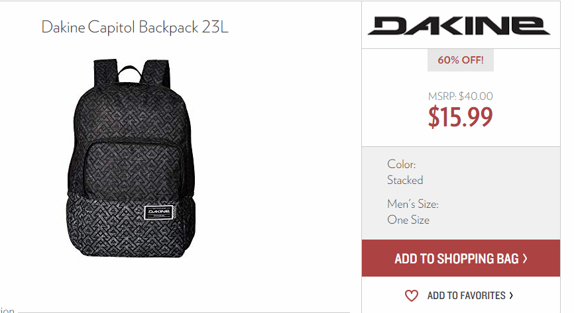574x313 pixels.
Task: Select the Stacked color value
Action: pos(405,180)
